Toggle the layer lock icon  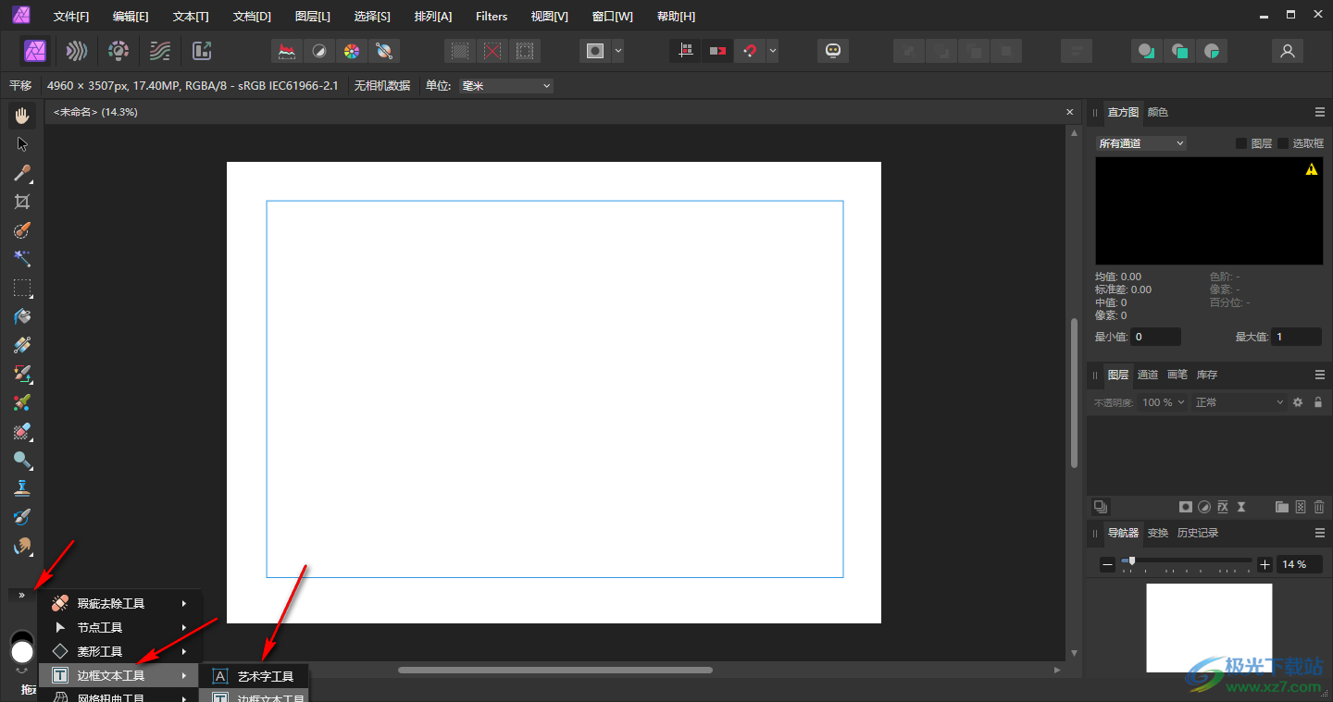(1318, 402)
